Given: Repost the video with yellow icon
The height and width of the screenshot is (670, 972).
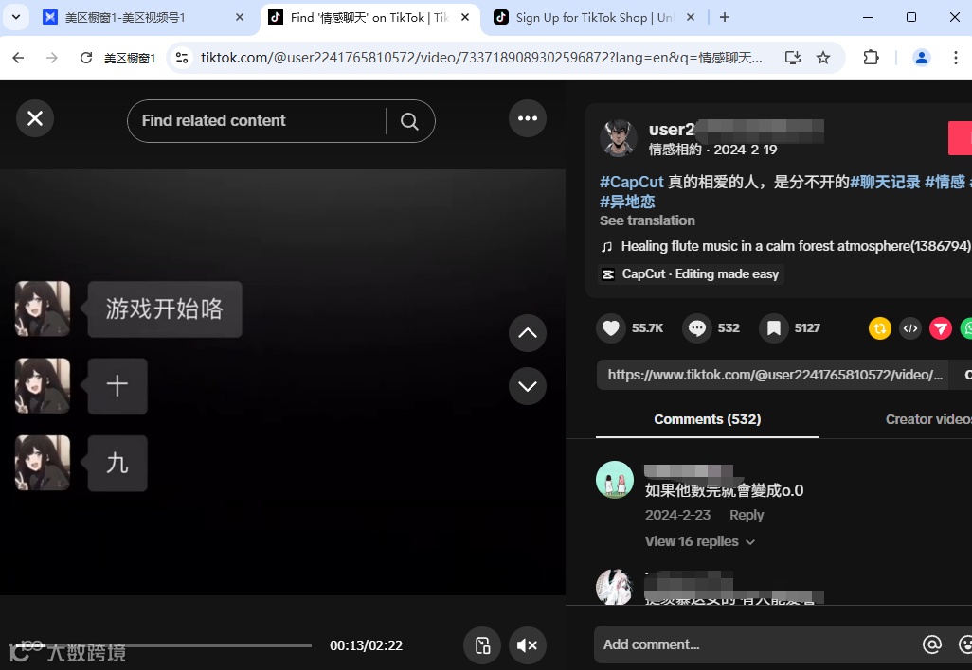Looking at the screenshot, I should 880,328.
